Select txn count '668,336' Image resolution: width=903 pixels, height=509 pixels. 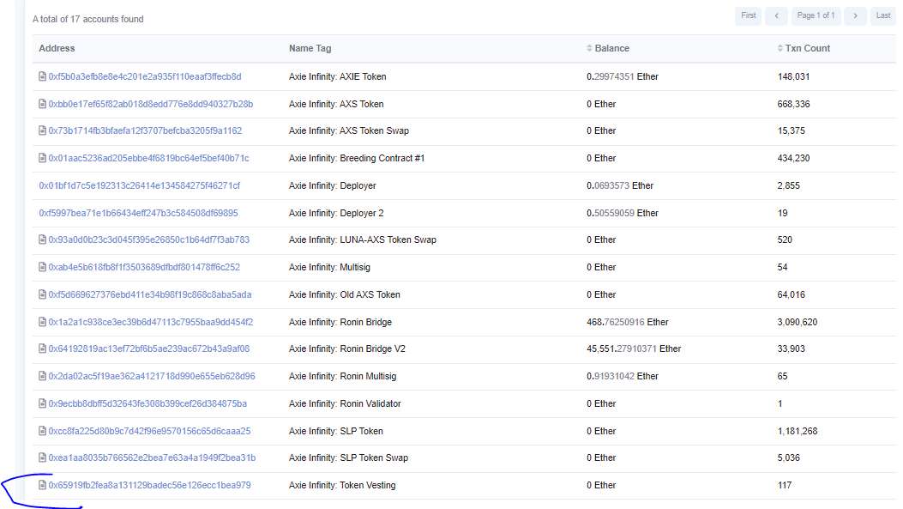pos(793,104)
